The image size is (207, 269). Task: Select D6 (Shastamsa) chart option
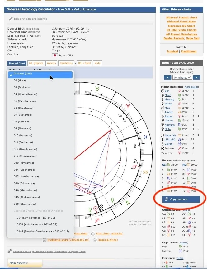(40, 108)
